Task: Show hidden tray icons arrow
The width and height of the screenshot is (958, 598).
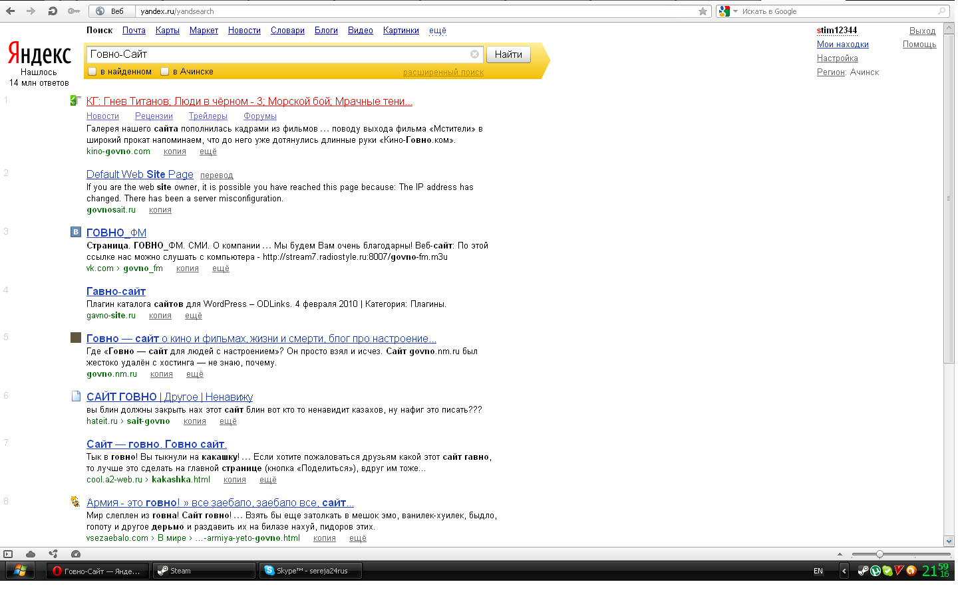Action: point(844,571)
